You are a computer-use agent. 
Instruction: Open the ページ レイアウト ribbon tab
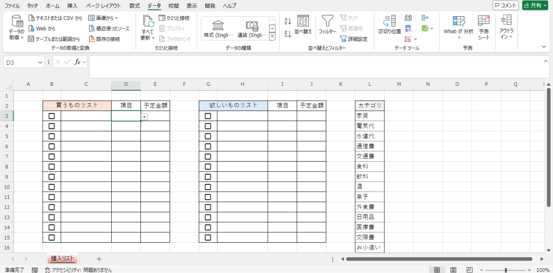(x=104, y=5)
